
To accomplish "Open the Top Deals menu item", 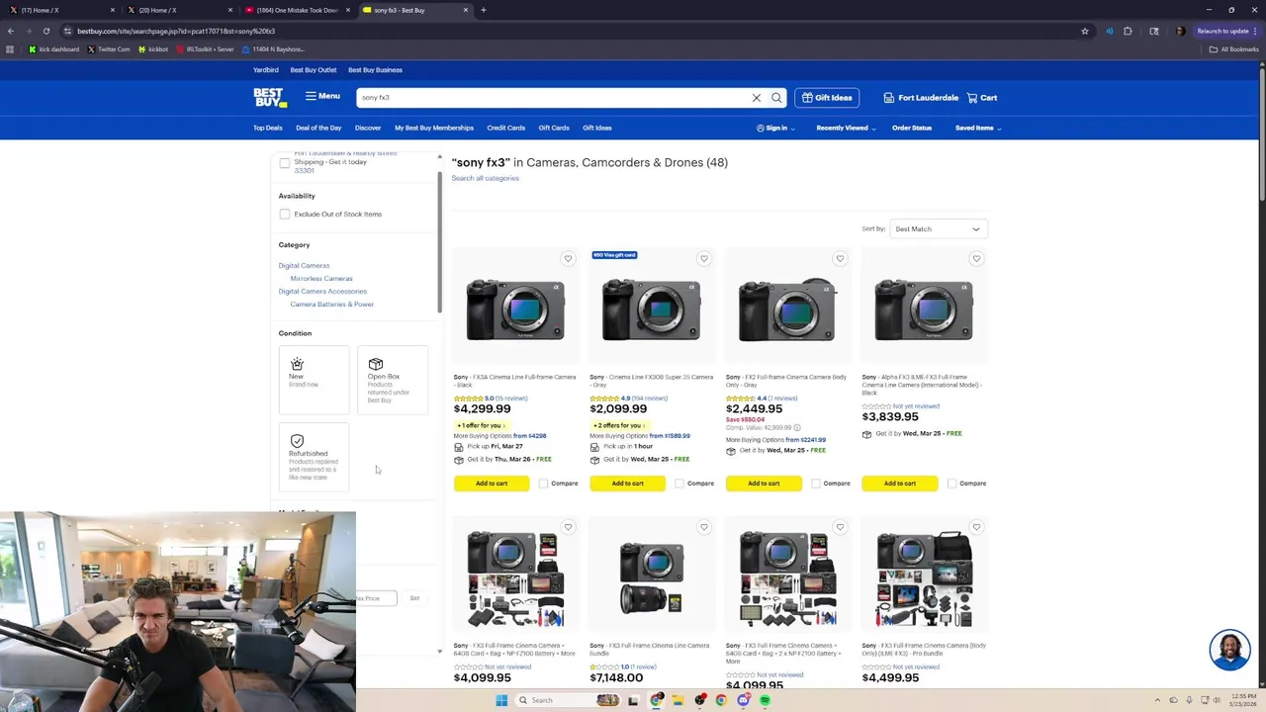I will (267, 128).
